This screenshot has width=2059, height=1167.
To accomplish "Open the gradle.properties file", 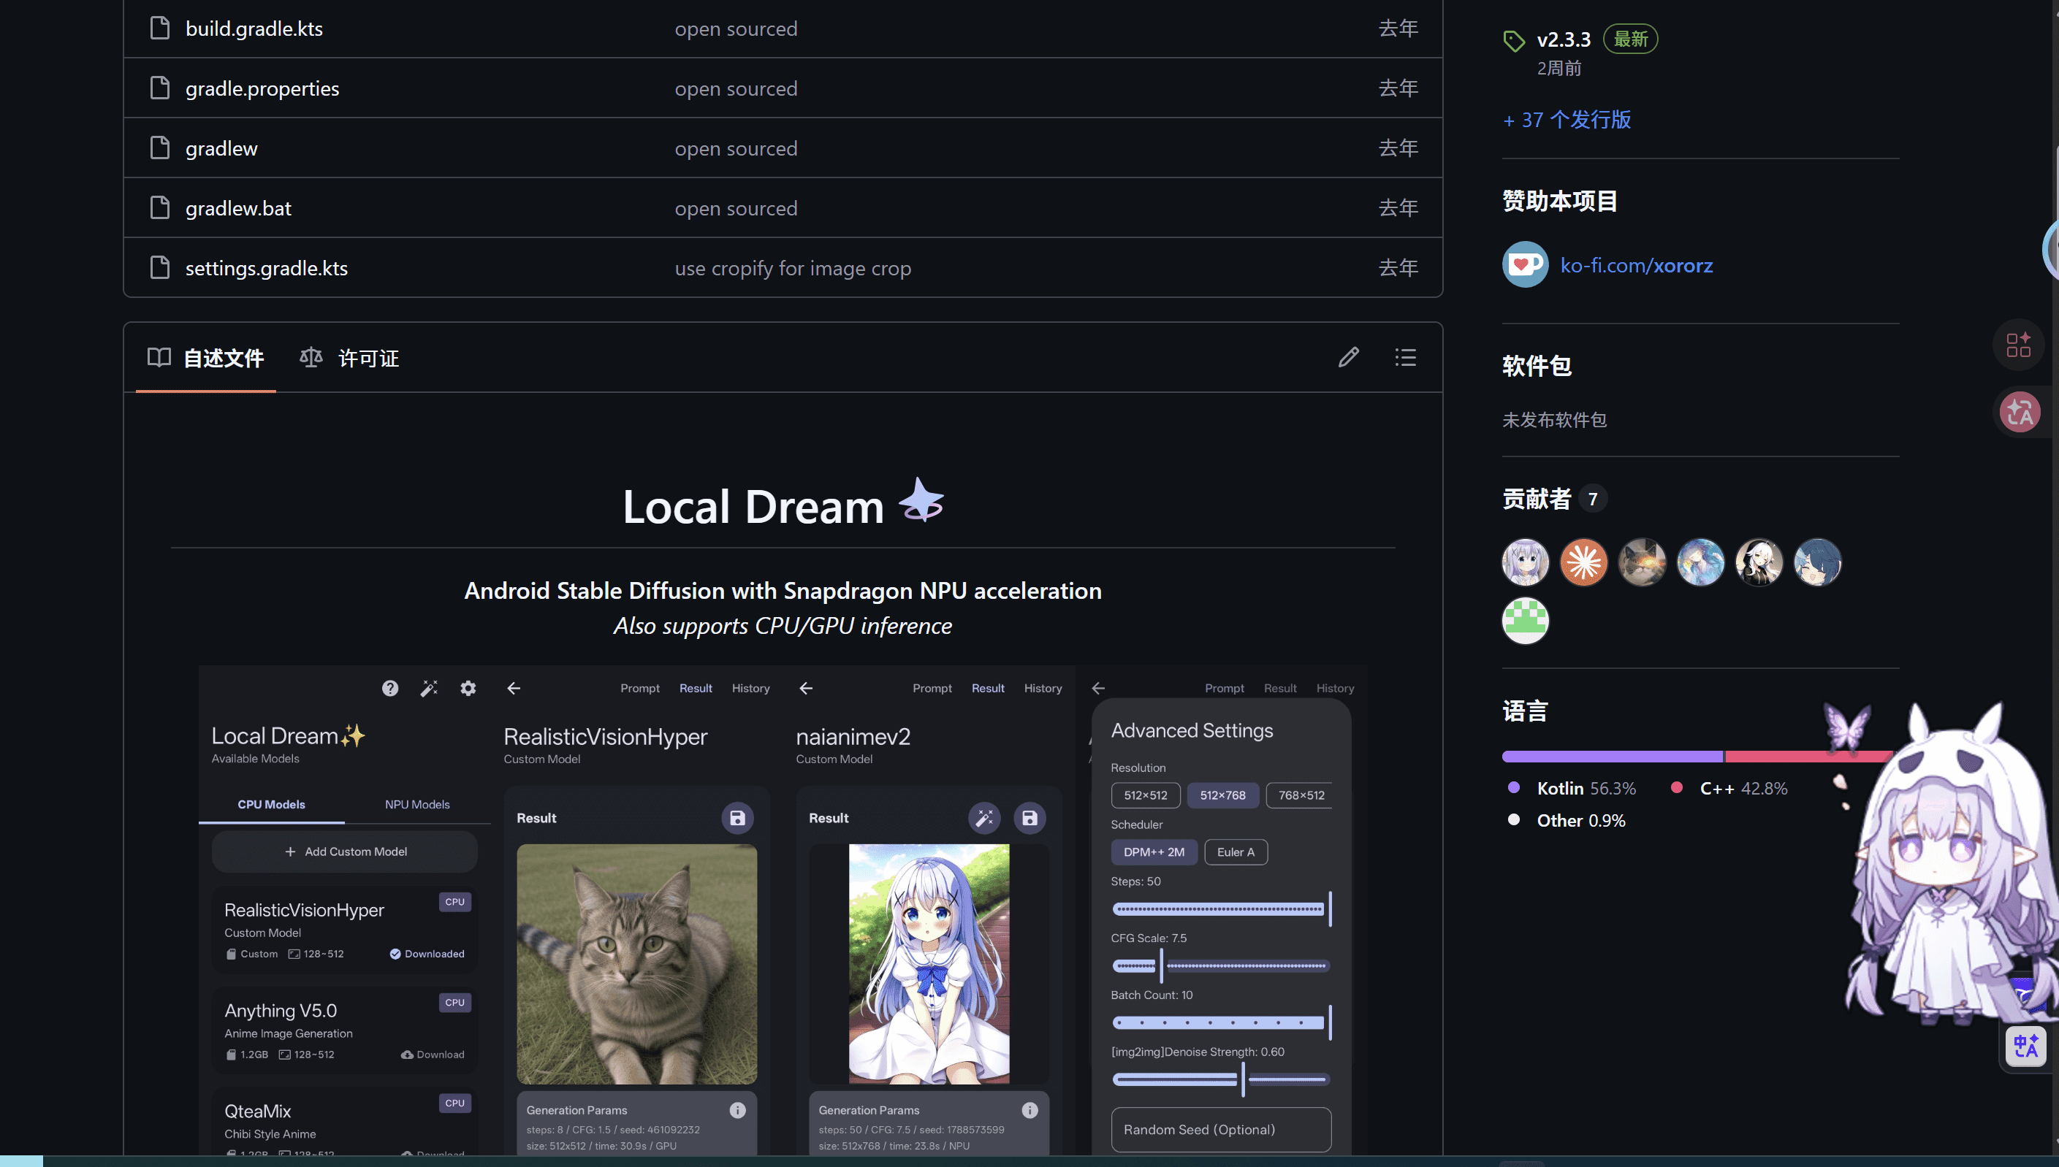I will (x=262, y=88).
